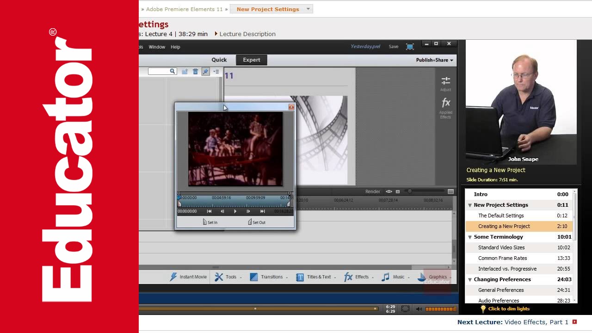Click the lecture list scrollbar down arrow
Screen dimensions: 592x333
click(575, 300)
